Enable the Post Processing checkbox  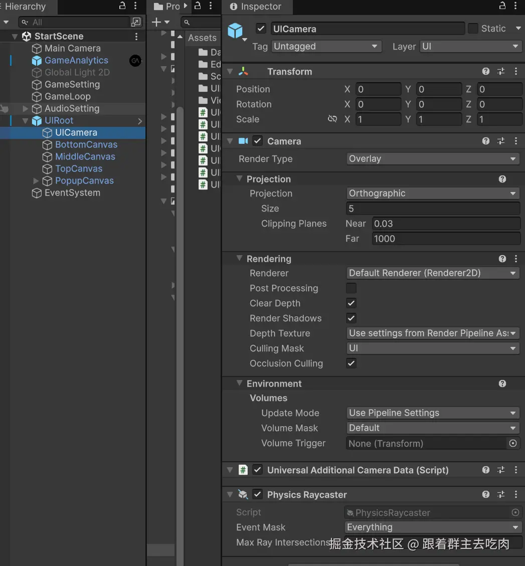pos(352,288)
